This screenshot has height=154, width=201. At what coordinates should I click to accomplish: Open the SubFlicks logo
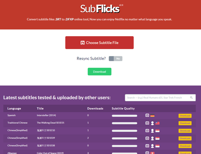coord(100,9)
